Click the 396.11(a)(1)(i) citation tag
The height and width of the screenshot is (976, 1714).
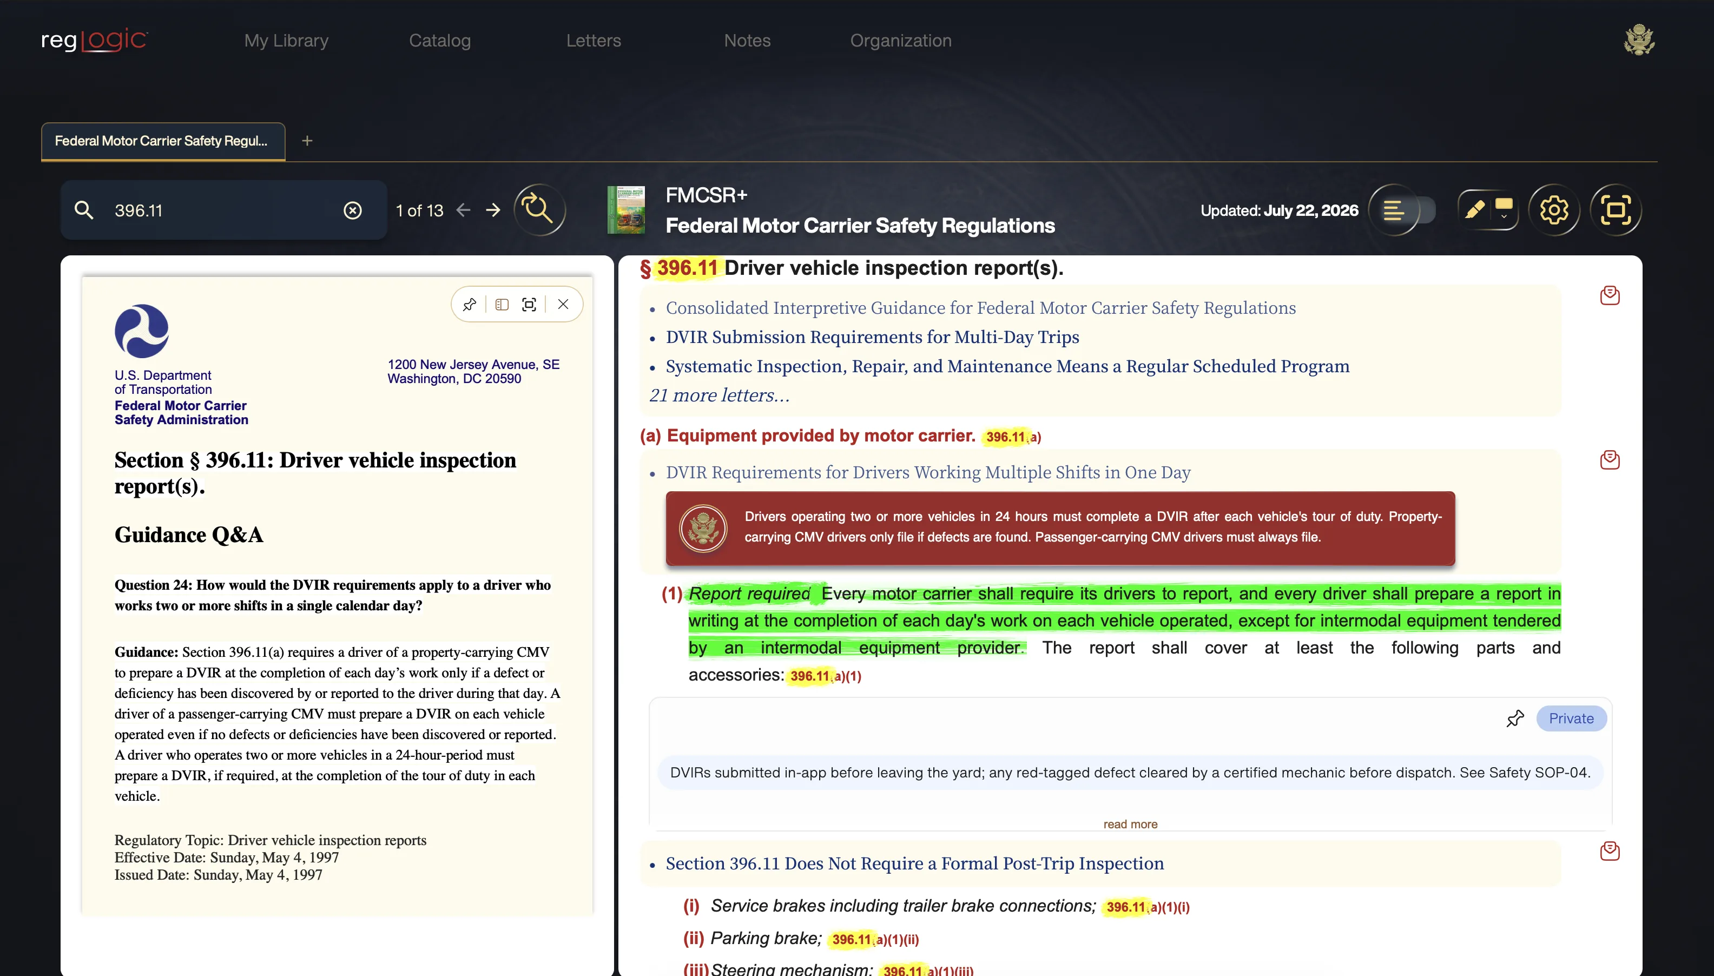1148,907
